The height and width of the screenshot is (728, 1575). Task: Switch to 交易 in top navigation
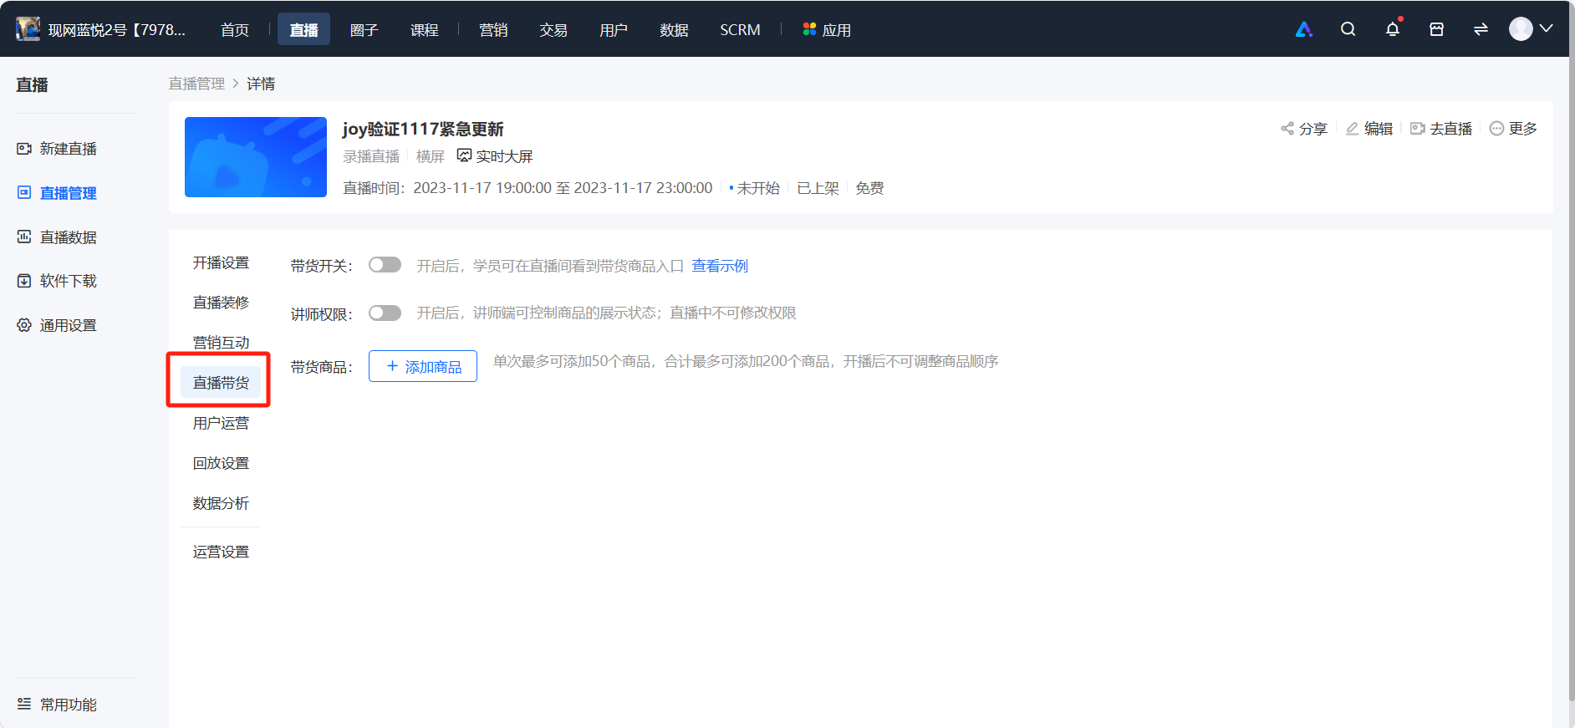553,30
